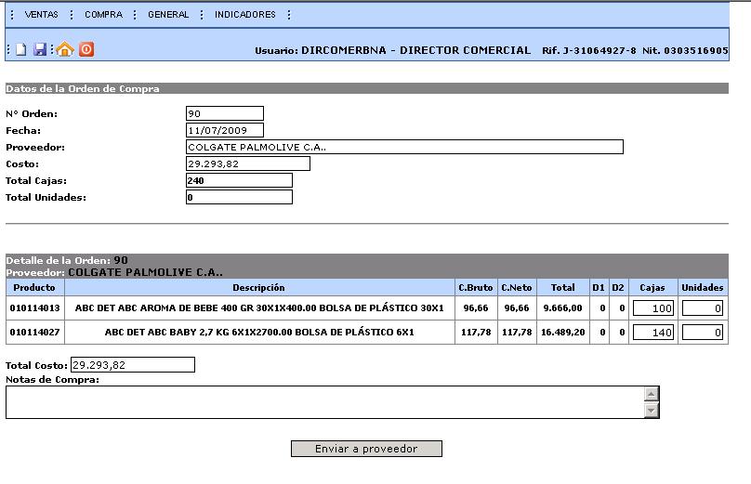This screenshot has height=484, width=751.
Task: Click the Descripción column header
Action: (259, 288)
